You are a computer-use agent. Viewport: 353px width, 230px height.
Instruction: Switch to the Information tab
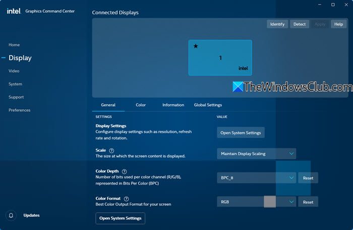(173, 105)
